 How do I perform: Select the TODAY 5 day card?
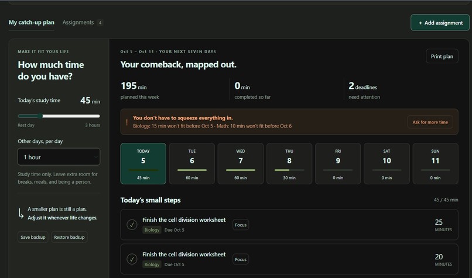[143, 163]
